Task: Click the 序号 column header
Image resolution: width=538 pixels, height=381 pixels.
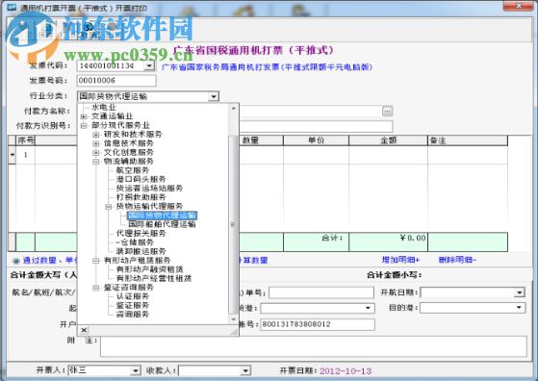Action: (25, 140)
